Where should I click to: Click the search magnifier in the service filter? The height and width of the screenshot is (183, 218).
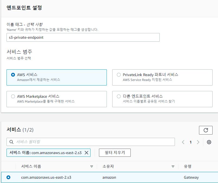point(11,142)
